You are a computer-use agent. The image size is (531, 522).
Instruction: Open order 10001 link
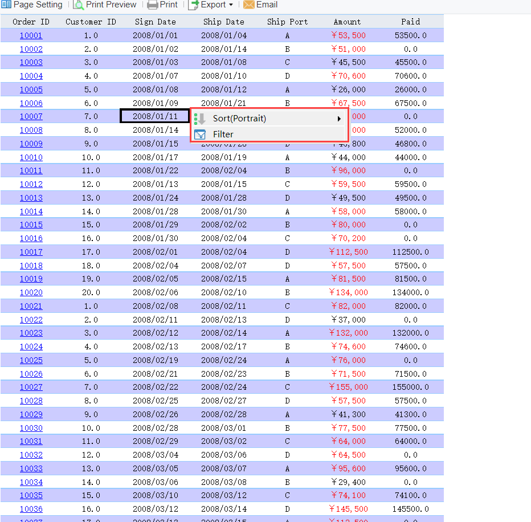pyautogui.click(x=31, y=35)
